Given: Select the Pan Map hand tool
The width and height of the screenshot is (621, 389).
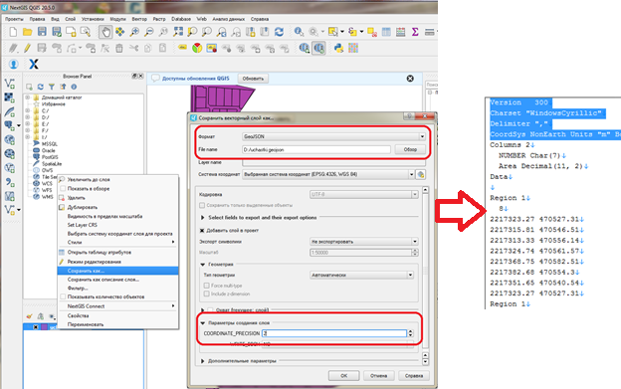Looking at the screenshot, I should click(x=105, y=32).
